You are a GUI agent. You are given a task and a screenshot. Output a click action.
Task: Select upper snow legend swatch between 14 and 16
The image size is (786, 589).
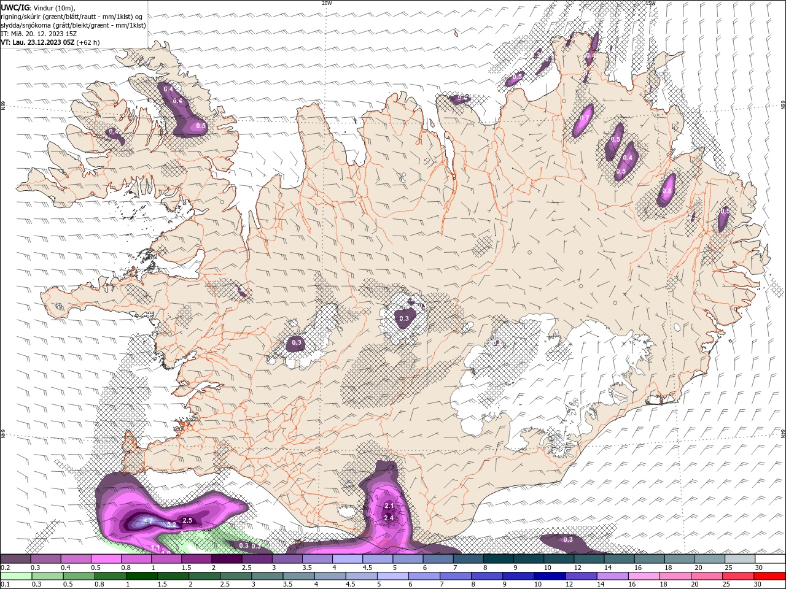619,558
